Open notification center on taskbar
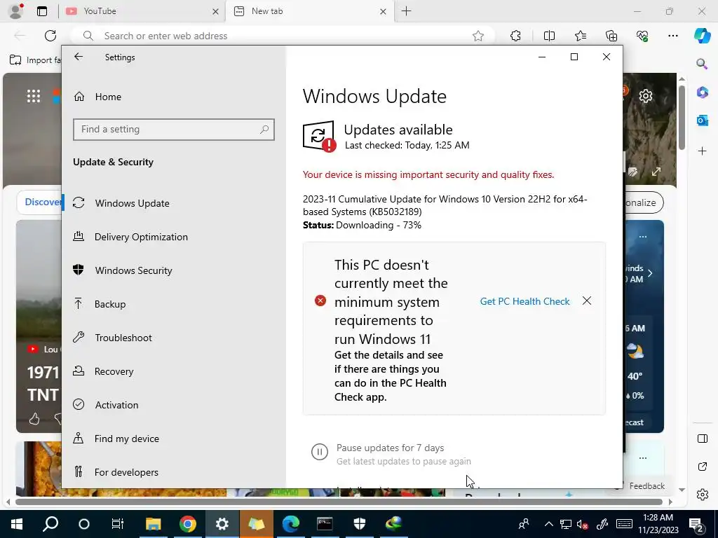 click(696, 524)
